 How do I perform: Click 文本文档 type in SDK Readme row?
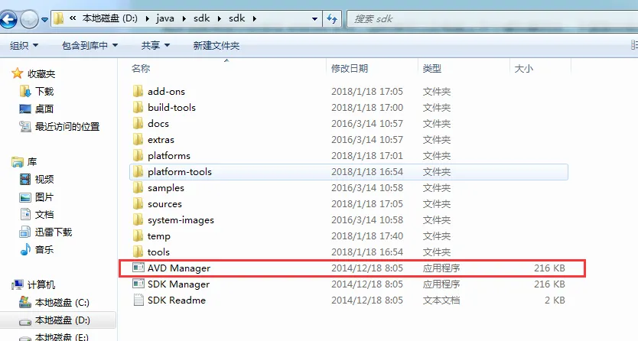point(441,300)
